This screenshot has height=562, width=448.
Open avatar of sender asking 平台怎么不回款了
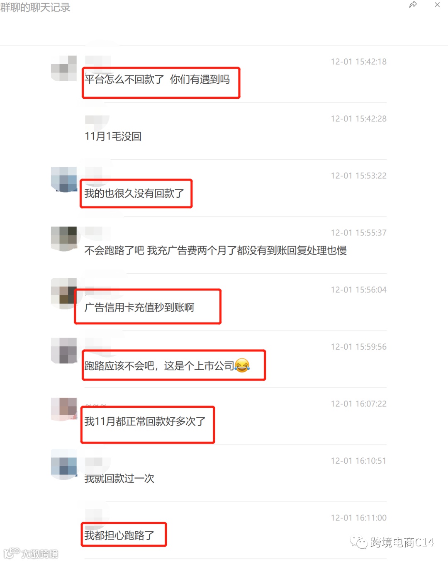[64, 68]
